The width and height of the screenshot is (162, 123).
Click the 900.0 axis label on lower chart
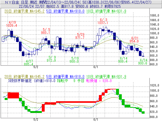[x=154, y=117]
